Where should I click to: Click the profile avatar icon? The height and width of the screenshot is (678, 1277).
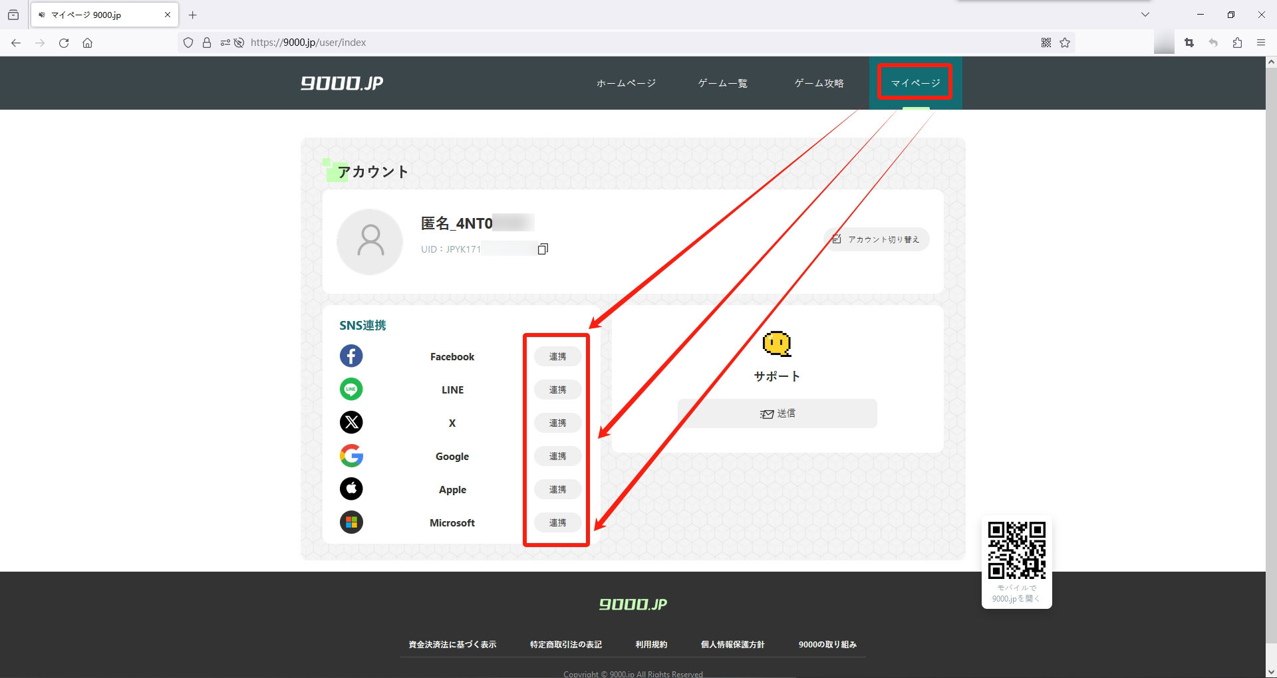(370, 242)
